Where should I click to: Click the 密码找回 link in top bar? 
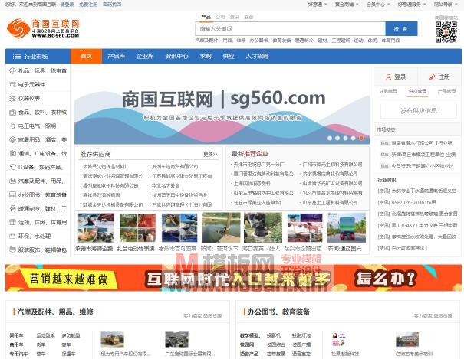click(x=112, y=5)
